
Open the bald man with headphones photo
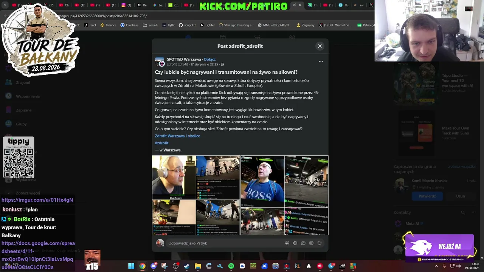174,177
